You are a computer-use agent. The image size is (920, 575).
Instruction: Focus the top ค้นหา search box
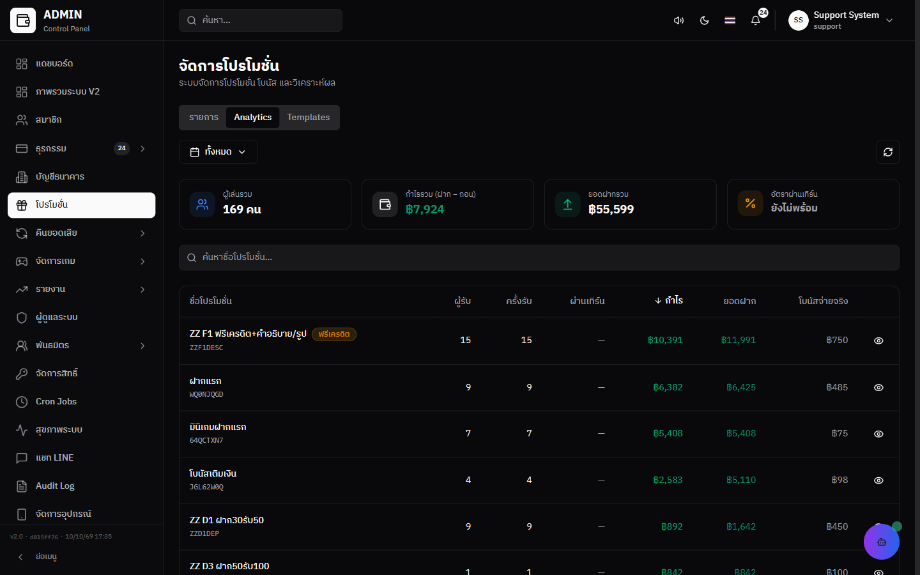tap(261, 20)
